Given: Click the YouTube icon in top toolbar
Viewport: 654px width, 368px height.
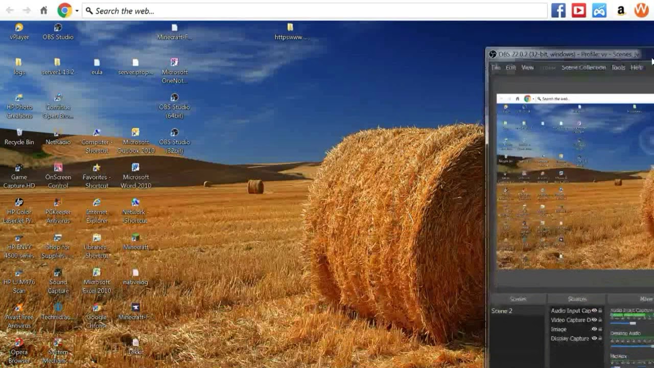Looking at the screenshot, I should pos(579,10).
